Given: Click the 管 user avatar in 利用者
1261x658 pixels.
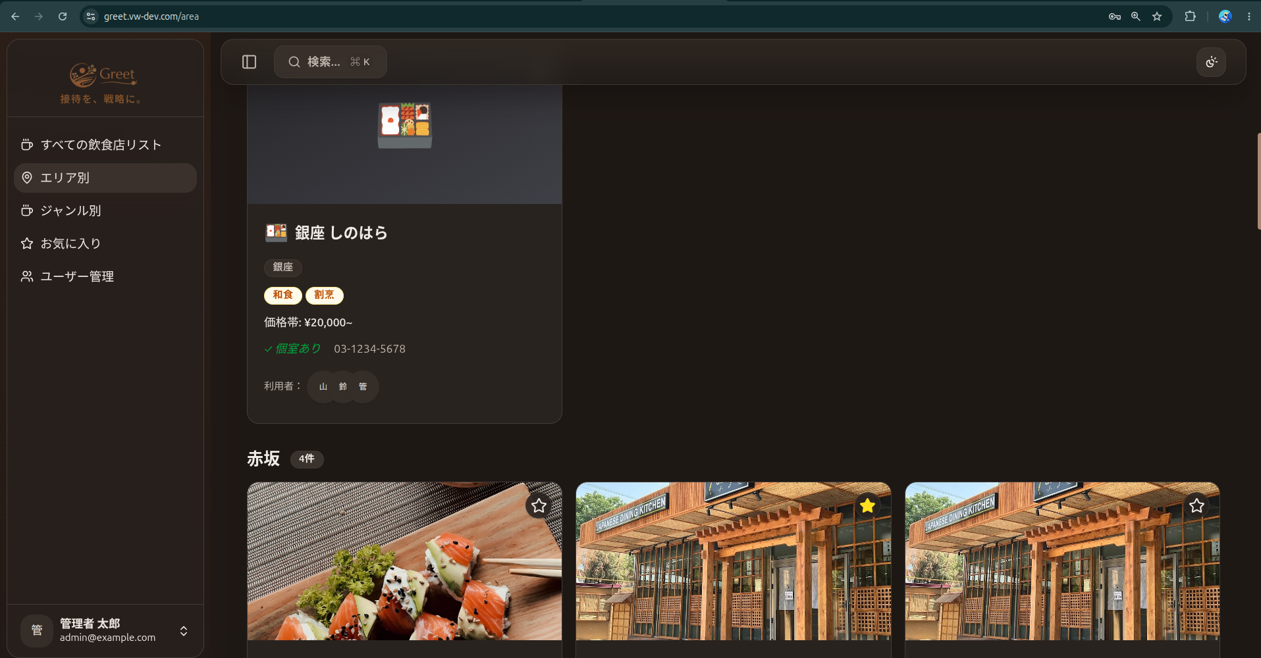Looking at the screenshot, I should [x=363, y=387].
